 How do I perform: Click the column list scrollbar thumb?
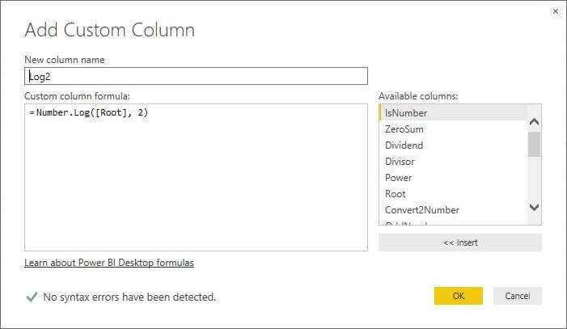click(x=534, y=144)
